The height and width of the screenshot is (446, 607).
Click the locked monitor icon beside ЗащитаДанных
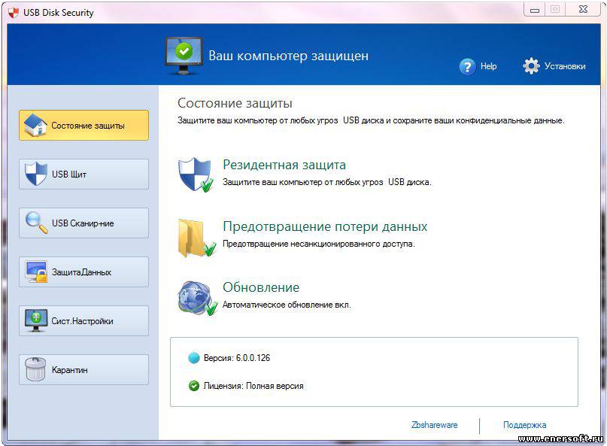(36, 272)
